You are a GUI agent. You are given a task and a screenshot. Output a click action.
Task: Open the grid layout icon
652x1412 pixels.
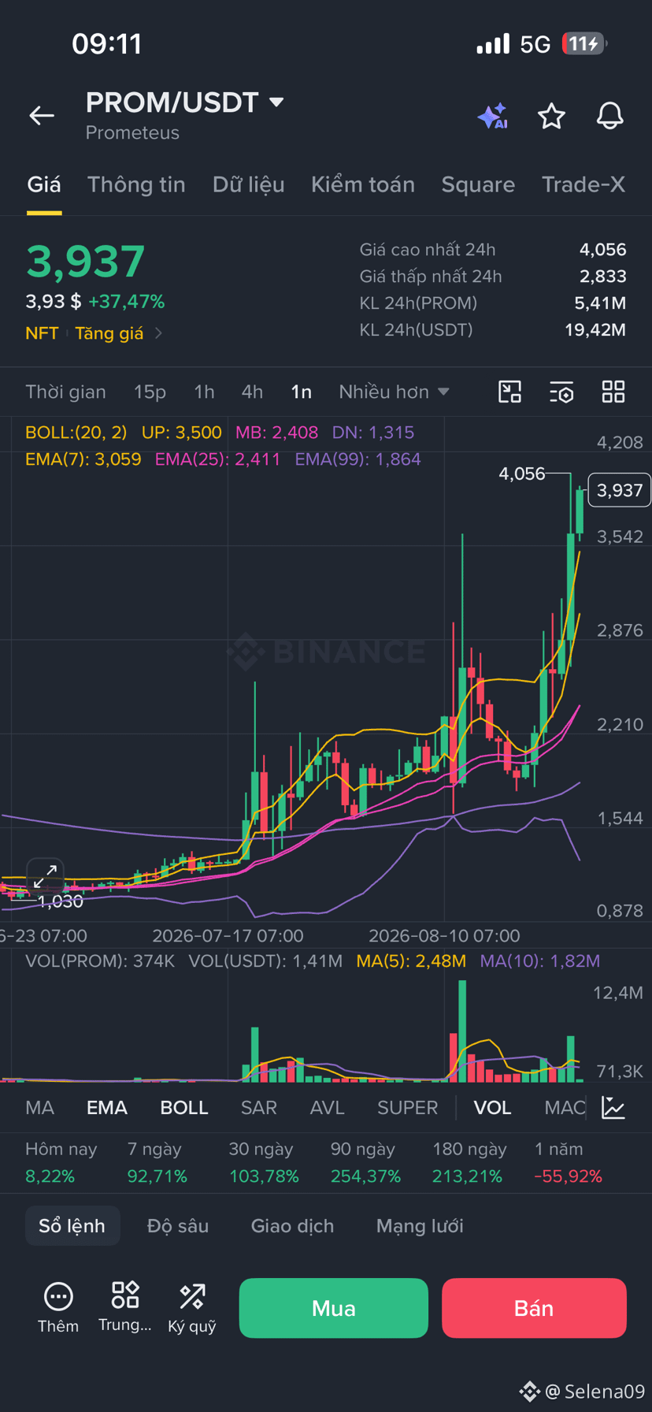tap(613, 392)
